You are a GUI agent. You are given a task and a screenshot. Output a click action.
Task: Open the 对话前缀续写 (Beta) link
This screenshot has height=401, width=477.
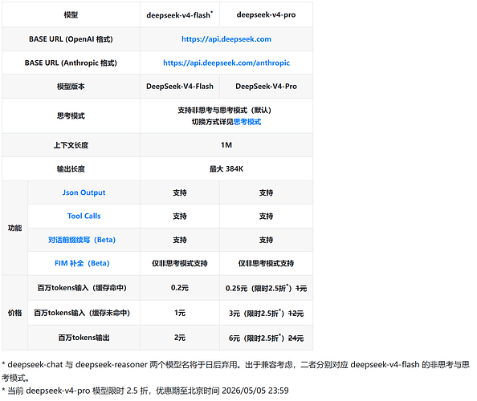pos(82,240)
